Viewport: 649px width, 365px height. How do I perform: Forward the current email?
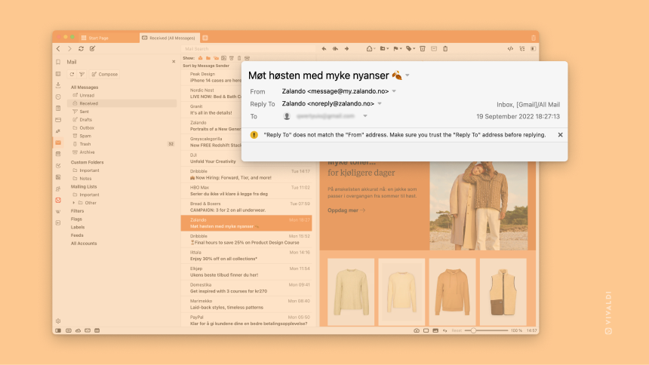coord(347,49)
